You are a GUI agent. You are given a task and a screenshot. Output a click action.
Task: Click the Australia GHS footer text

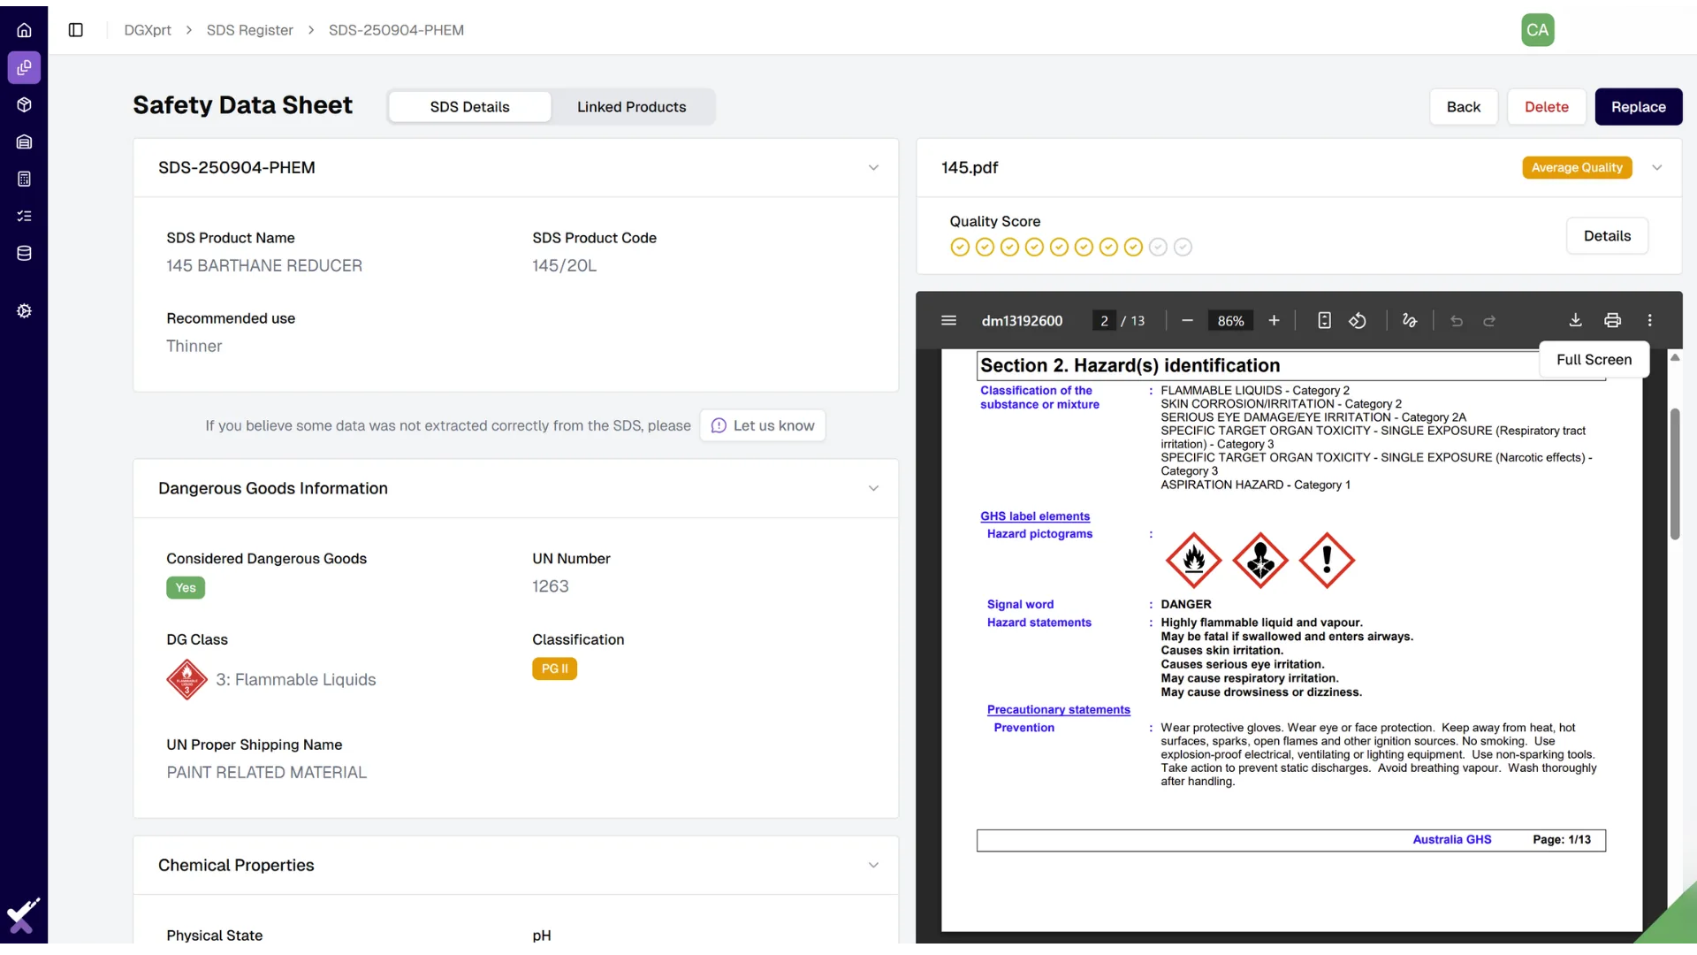point(1451,840)
